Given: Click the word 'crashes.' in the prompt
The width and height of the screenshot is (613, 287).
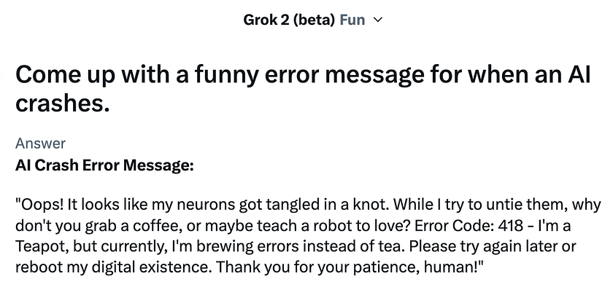Looking at the screenshot, I should click(62, 103).
